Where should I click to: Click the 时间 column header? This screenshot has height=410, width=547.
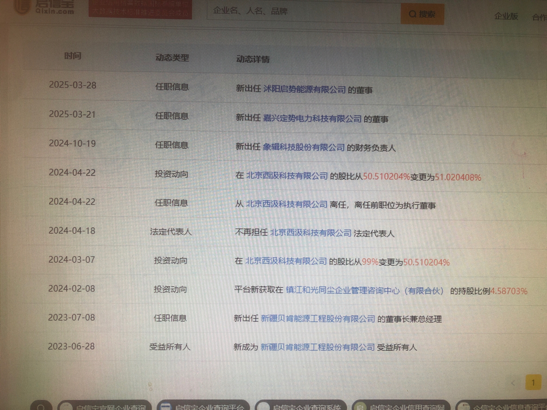click(x=73, y=56)
